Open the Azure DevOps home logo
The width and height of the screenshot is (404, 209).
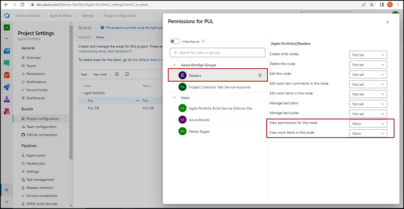pyautogui.click(x=7, y=16)
